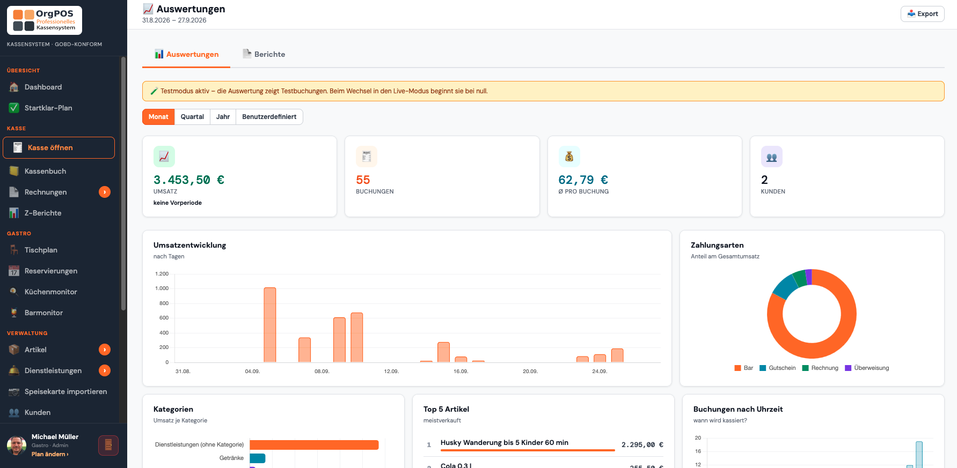Click the Tischplan chair icon
Screen dimensions: 957x468
click(14, 250)
